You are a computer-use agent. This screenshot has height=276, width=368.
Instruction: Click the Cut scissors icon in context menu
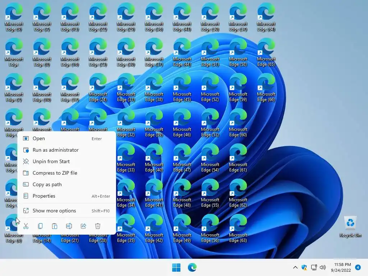[26, 226]
